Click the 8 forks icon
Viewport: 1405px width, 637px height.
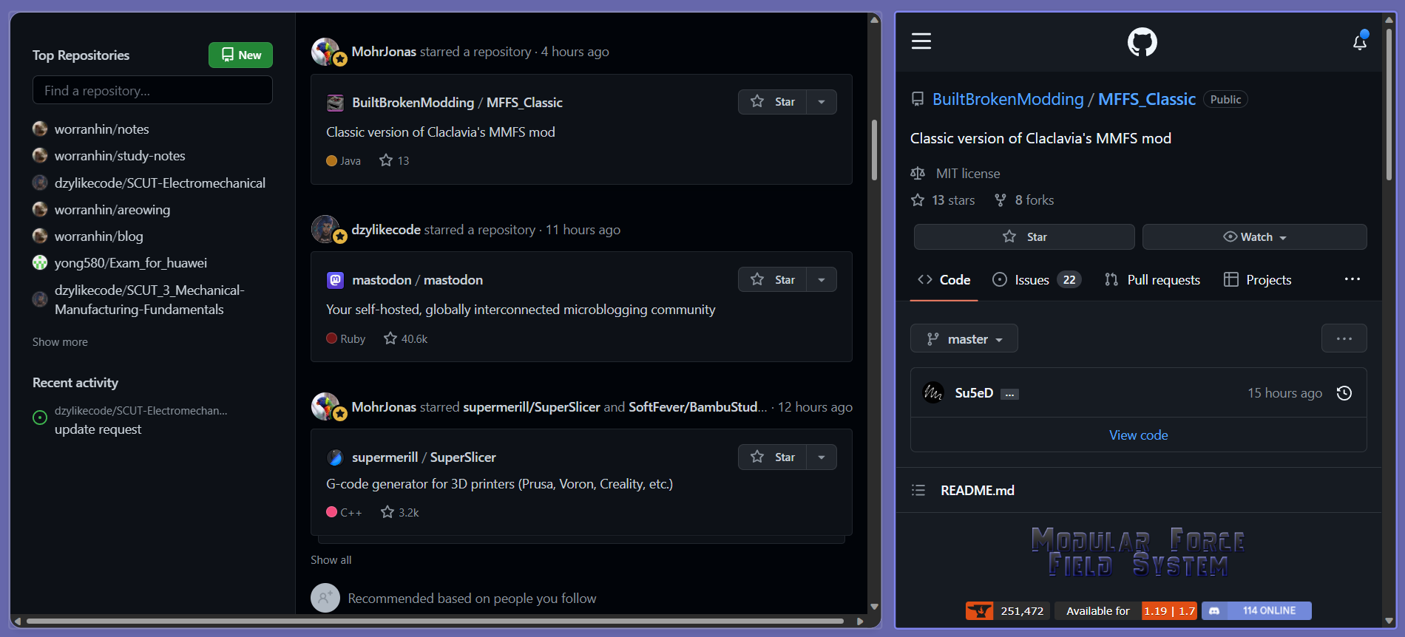(x=1001, y=200)
